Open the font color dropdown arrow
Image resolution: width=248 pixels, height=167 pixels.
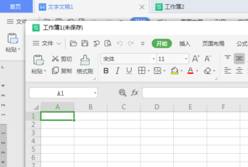pos(197,71)
